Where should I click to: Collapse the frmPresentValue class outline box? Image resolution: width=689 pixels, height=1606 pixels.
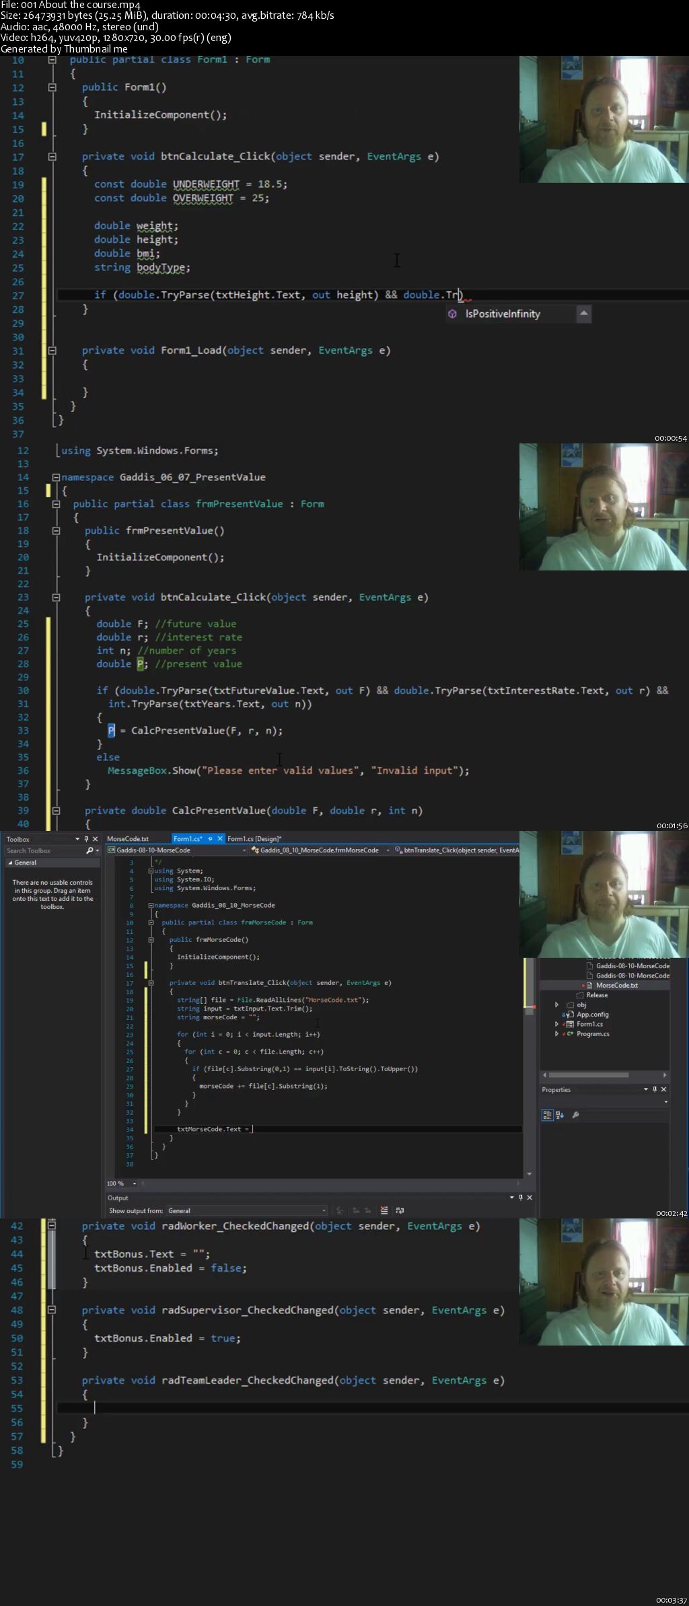pyautogui.click(x=57, y=504)
